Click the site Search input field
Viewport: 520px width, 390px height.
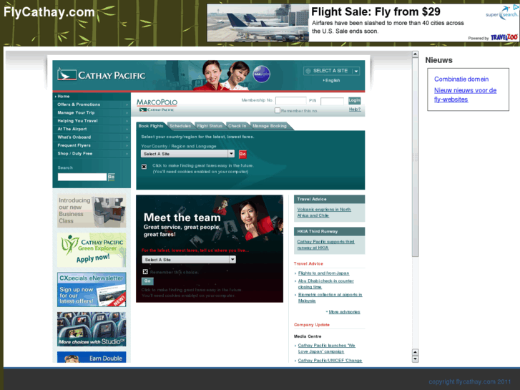82,177
